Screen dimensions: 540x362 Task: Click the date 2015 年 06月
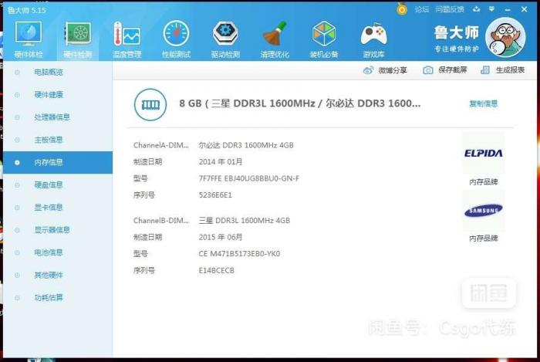click(x=221, y=237)
